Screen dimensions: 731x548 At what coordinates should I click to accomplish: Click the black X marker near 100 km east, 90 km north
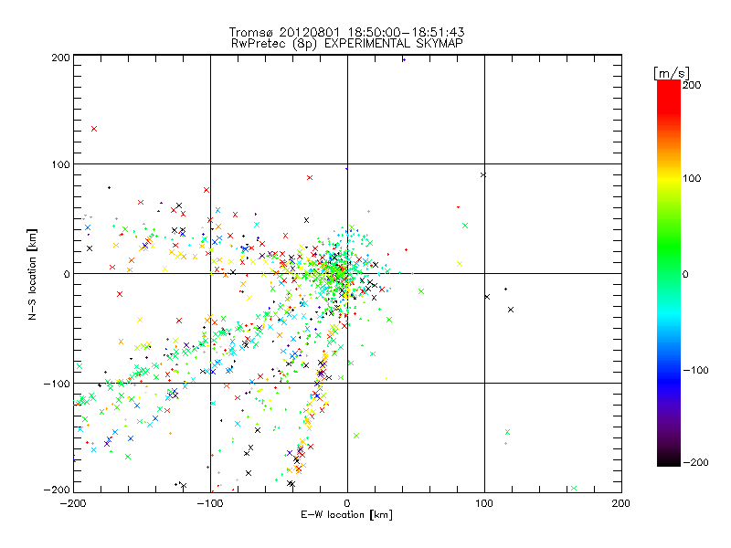(483, 174)
